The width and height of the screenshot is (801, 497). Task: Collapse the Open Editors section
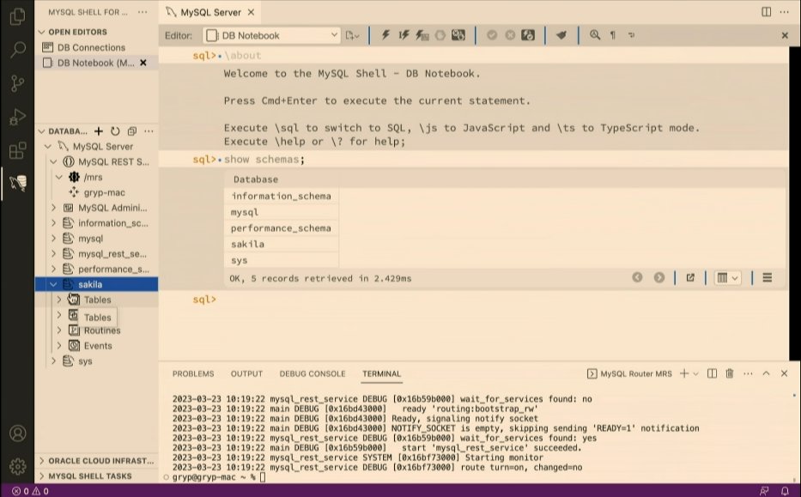click(42, 32)
